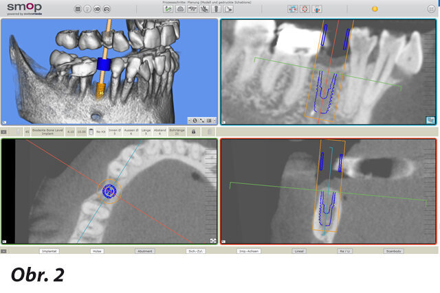Click the smop logo
This screenshot has width=440, height=293.
(24, 8)
